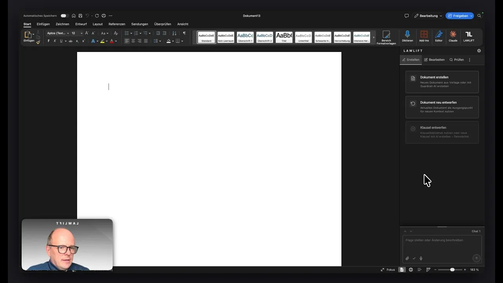Viewport: 503px width, 283px height.
Task: Open the Aa change case dropdown
Action: tap(104, 33)
